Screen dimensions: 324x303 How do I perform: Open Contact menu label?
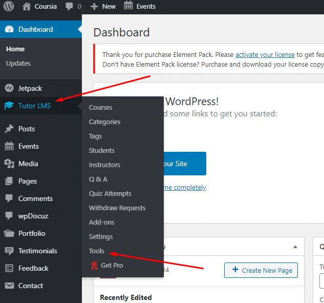click(31, 286)
